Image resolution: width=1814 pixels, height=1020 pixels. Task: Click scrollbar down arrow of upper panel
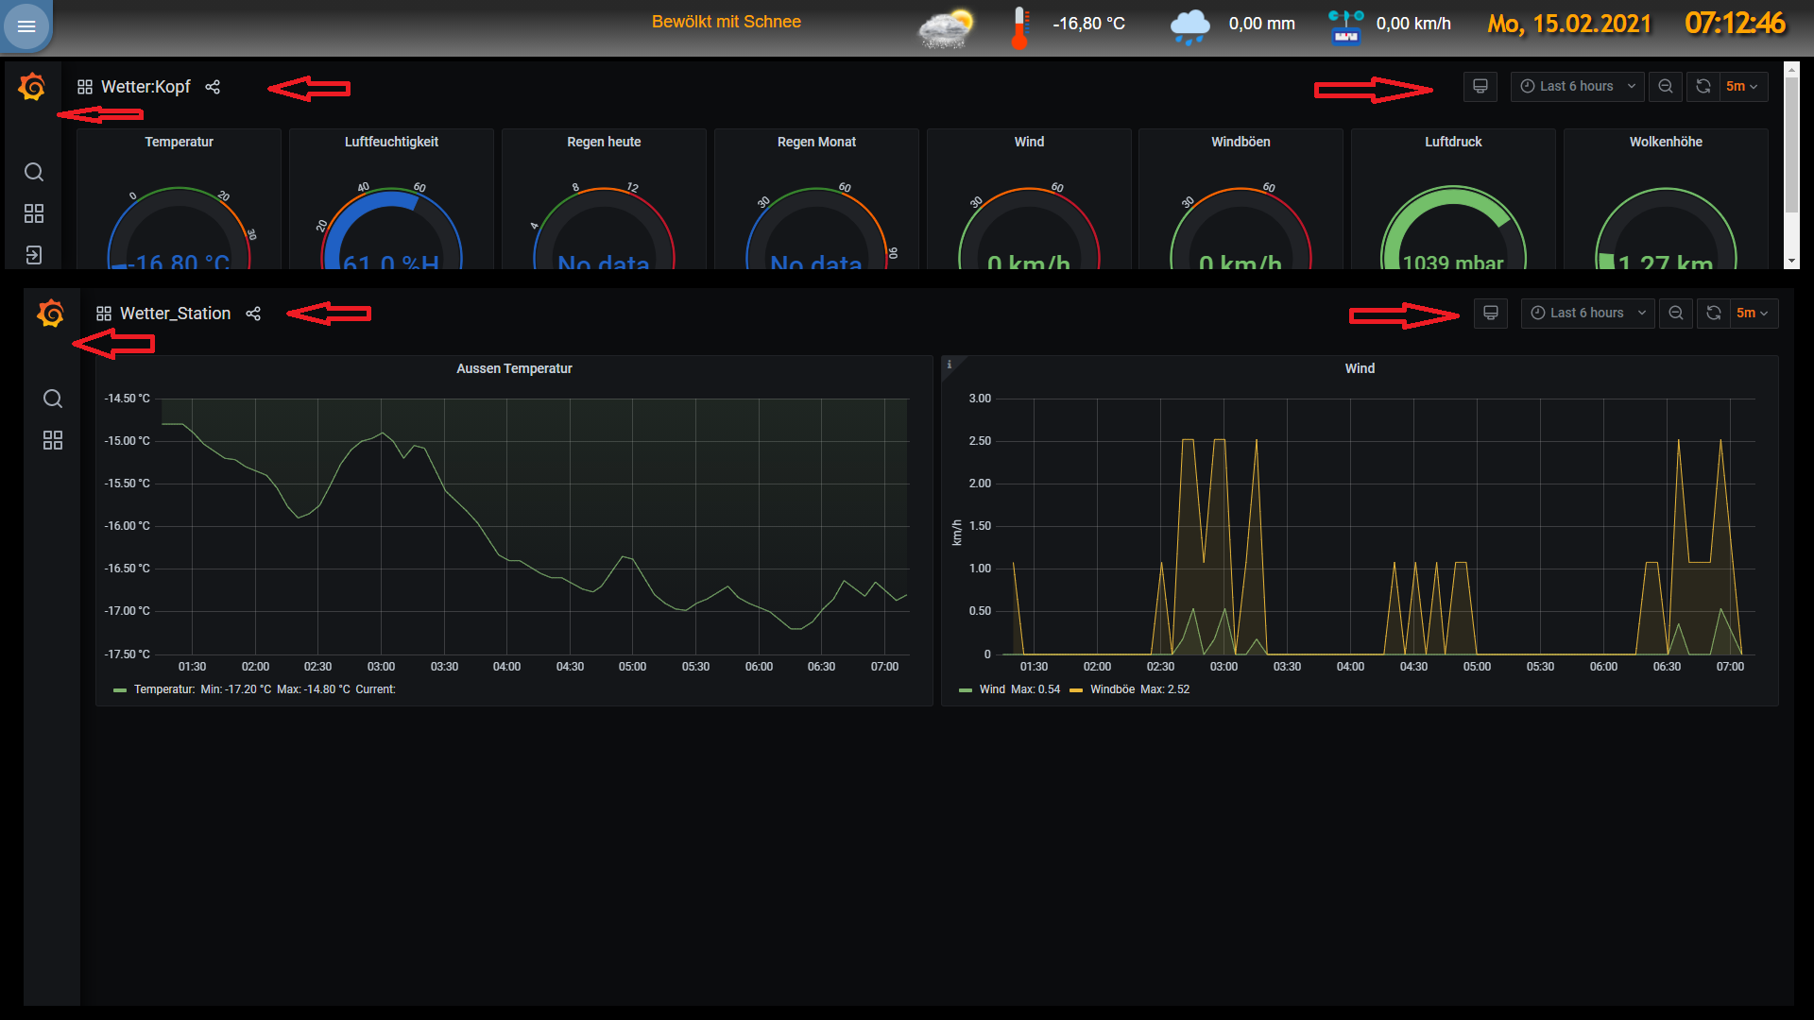[1791, 262]
